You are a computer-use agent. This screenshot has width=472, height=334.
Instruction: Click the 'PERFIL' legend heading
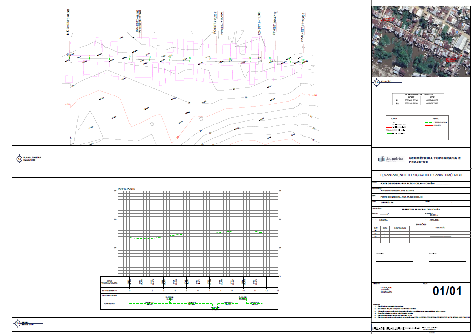[x=436, y=119]
